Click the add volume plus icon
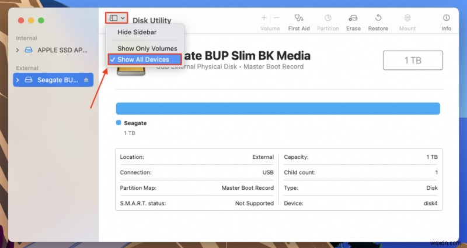Screen dimensions: 467x248 [x=264, y=18]
